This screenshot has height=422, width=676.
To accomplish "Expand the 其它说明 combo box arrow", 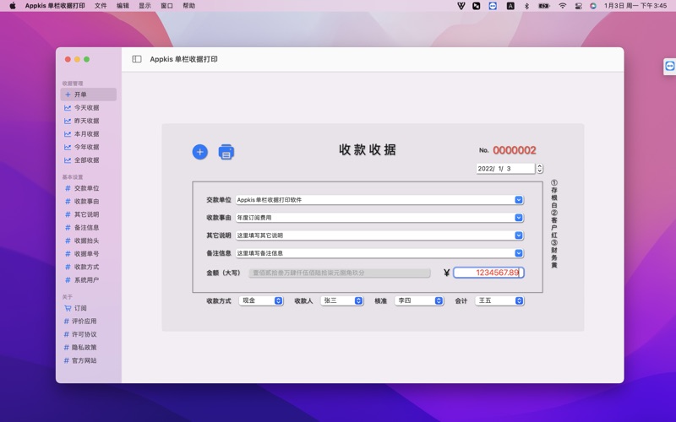I will (x=519, y=235).
